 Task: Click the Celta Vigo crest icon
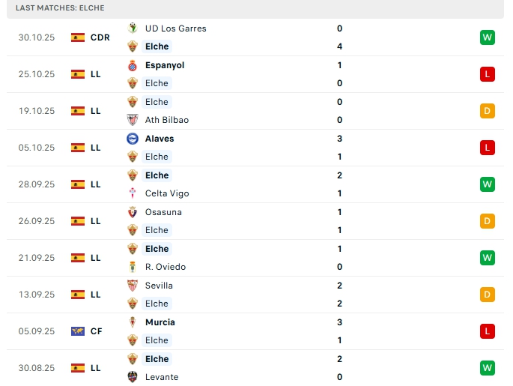click(133, 193)
